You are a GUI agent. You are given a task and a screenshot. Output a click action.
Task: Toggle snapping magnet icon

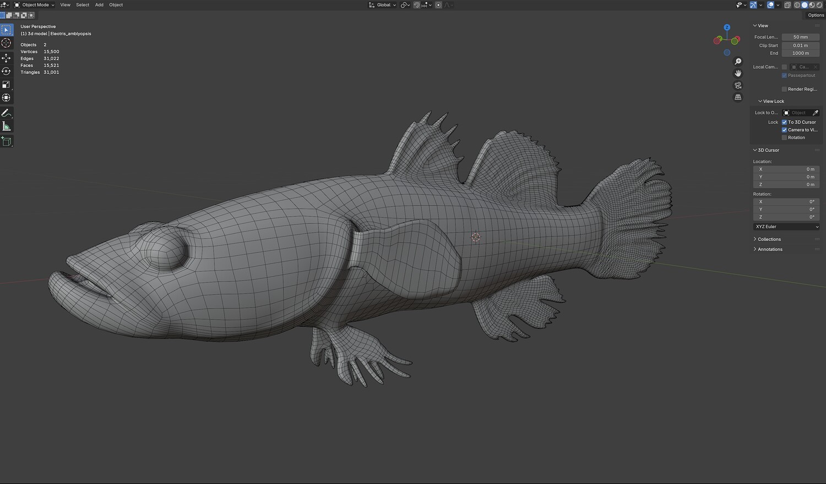tap(417, 5)
